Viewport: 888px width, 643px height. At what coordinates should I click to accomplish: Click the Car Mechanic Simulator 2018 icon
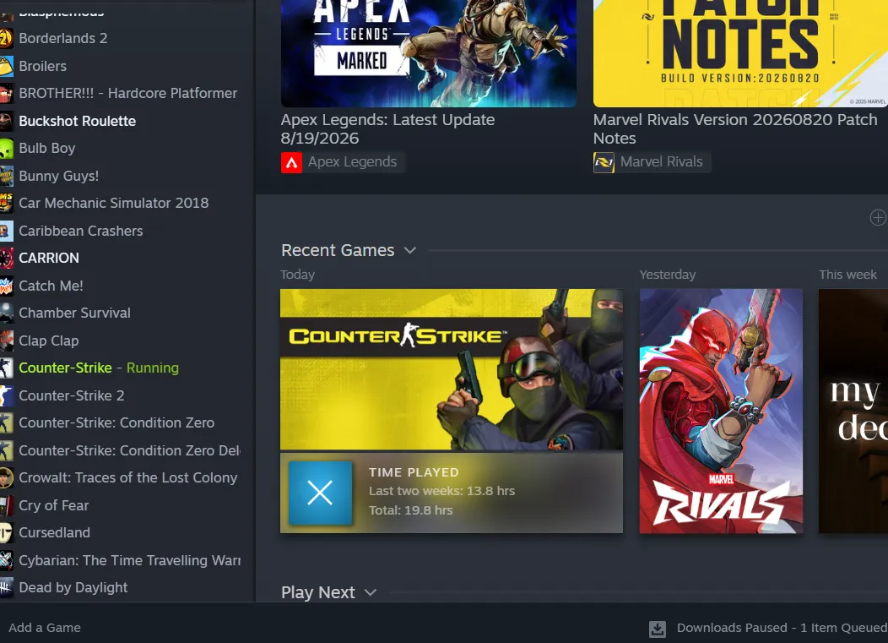[x=6, y=204]
